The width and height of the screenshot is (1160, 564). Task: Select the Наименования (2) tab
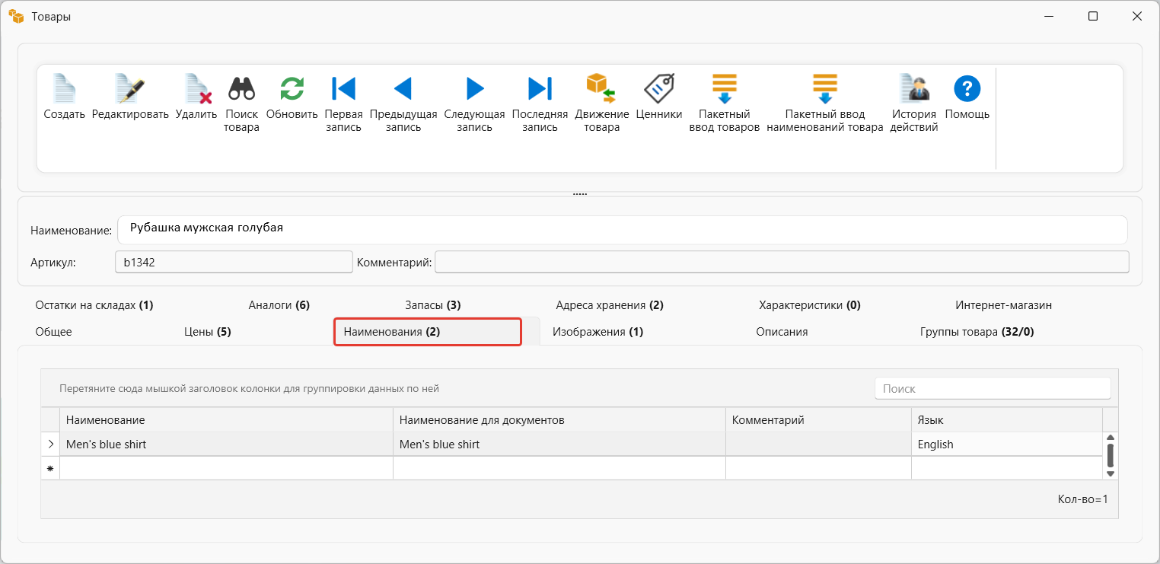tap(428, 332)
